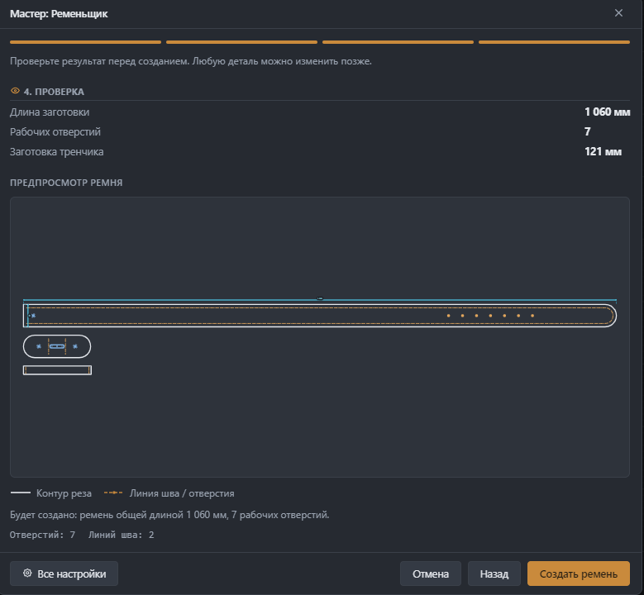The image size is (644, 595).
Task: Click the orange dashed Линия шва legend sample
Action: click(x=113, y=493)
